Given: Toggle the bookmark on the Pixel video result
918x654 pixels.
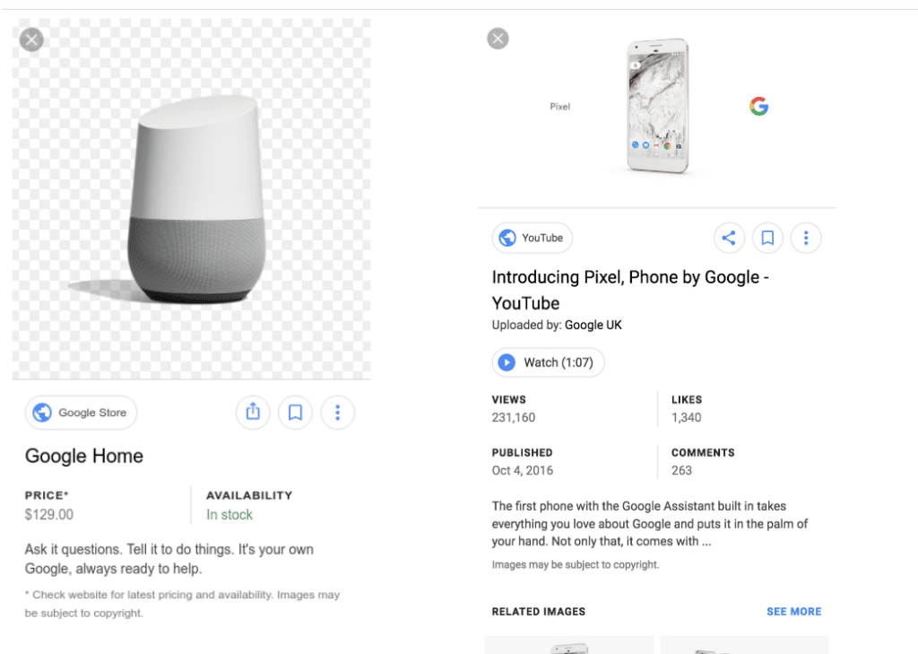Looking at the screenshot, I should click(x=767, y=238).
